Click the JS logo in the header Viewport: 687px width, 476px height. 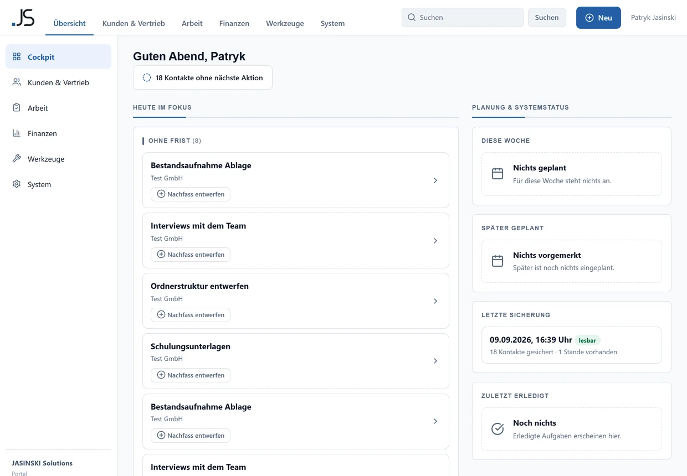click(x=23, y=18)
